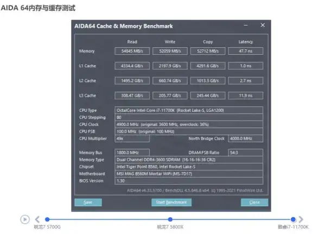Click L3 Cache Copy value 245.44 GB/s

[x=208, y=96]
